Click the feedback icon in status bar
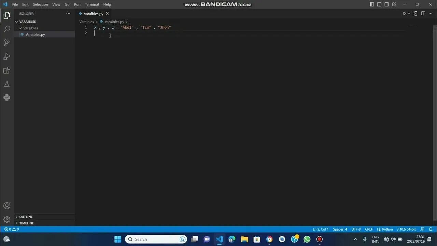Viewport: 437px width, 246px height. [x=422, y=229]
